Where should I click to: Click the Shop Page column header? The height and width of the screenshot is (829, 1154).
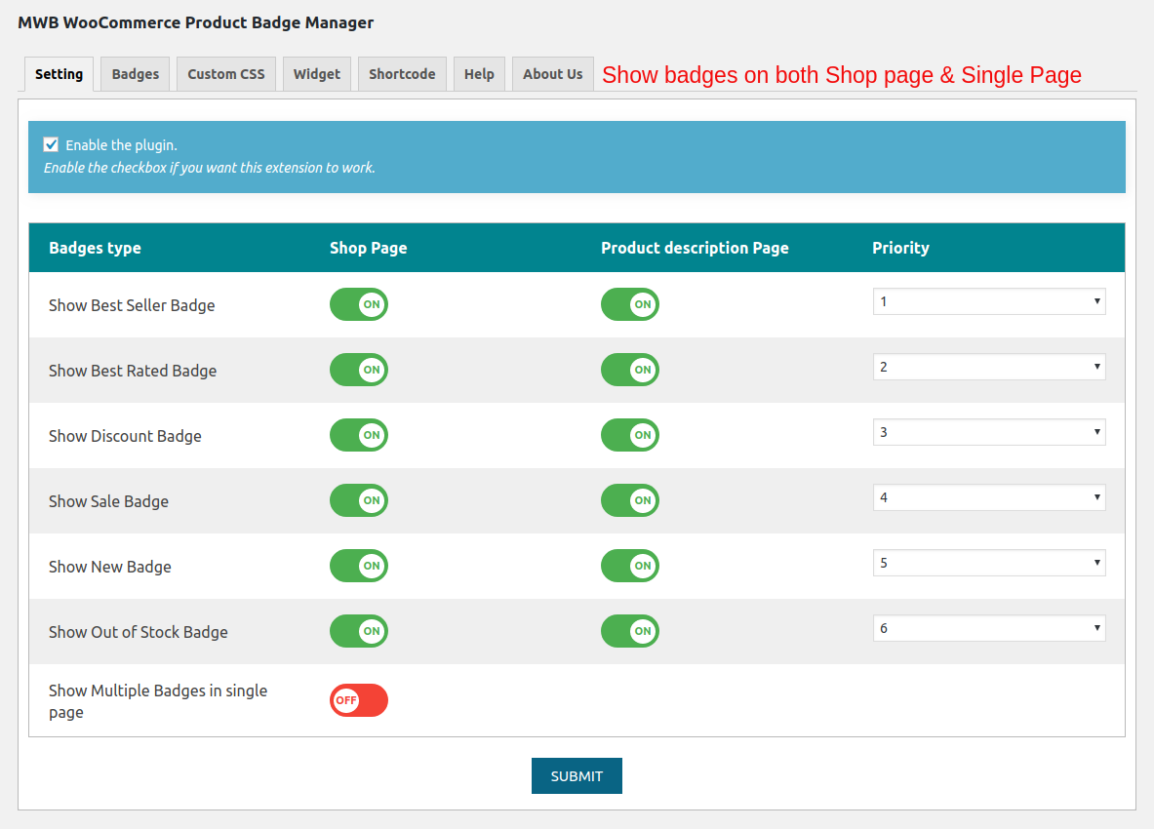[x=368, y=248]
